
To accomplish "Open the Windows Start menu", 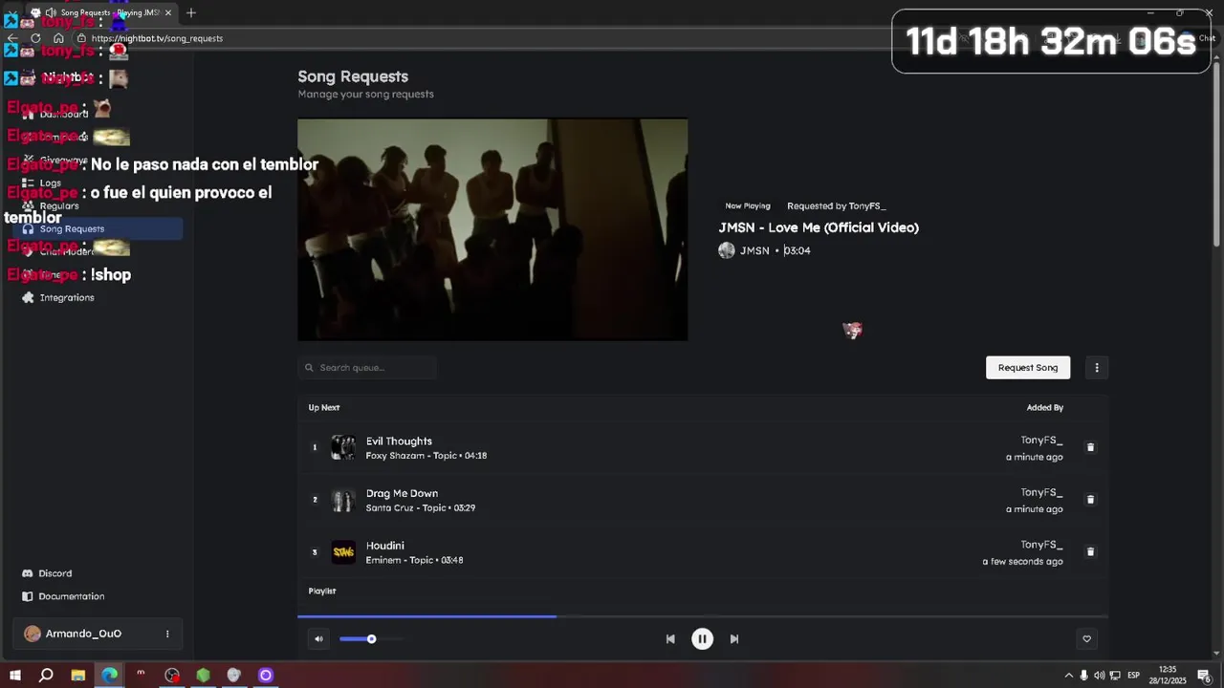I will (15, 676).
